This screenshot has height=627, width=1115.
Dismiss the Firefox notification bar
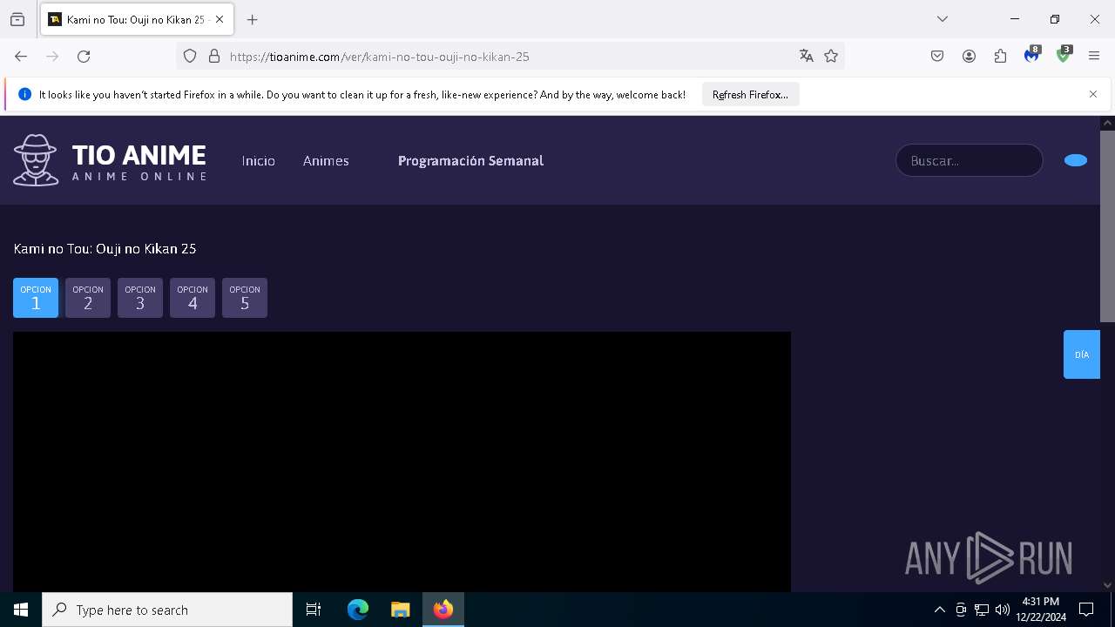point(1093,94)
